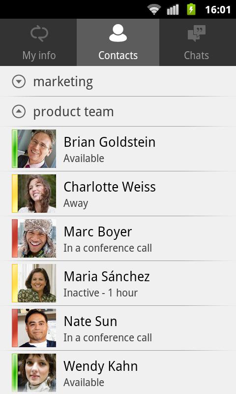This screenshot has width=236, height=394.
Task: Open the Chats speech bubbles icon
Action: click(196, 33)
